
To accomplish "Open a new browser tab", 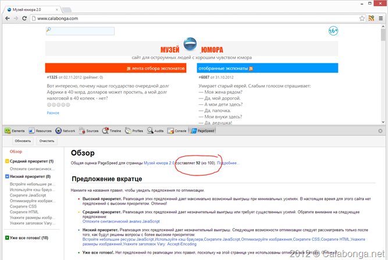I will pos(66,10).
